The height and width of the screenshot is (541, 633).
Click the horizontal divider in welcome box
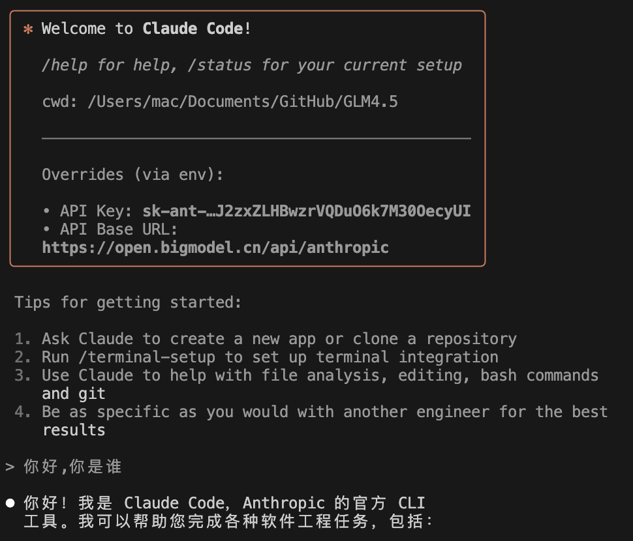[x=256, y=138]
